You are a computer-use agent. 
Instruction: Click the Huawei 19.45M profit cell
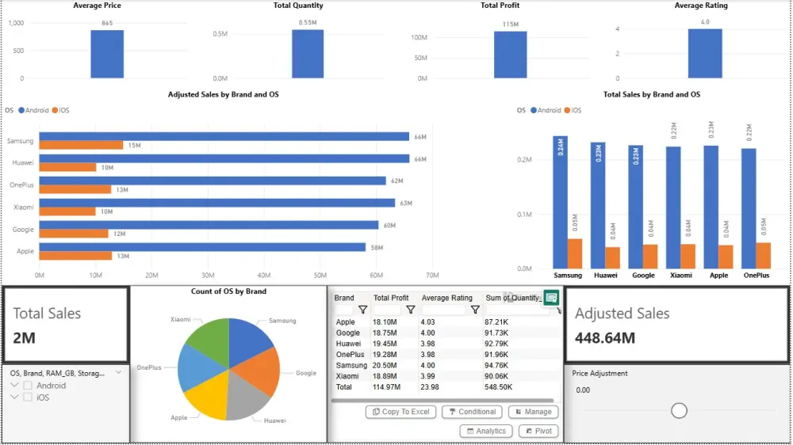click(385, 344)
